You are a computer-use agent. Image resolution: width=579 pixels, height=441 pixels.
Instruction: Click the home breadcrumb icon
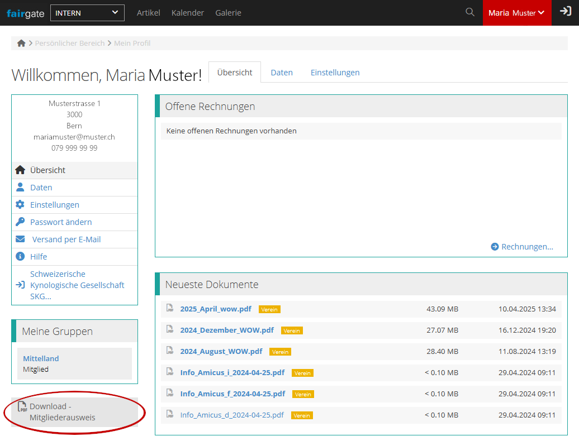click(21, 43)
